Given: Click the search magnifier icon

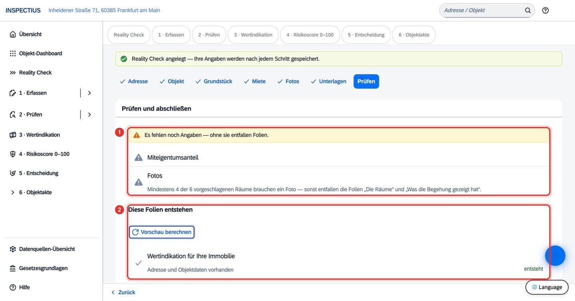Looking at the screenshot, I should coord(528,10).
